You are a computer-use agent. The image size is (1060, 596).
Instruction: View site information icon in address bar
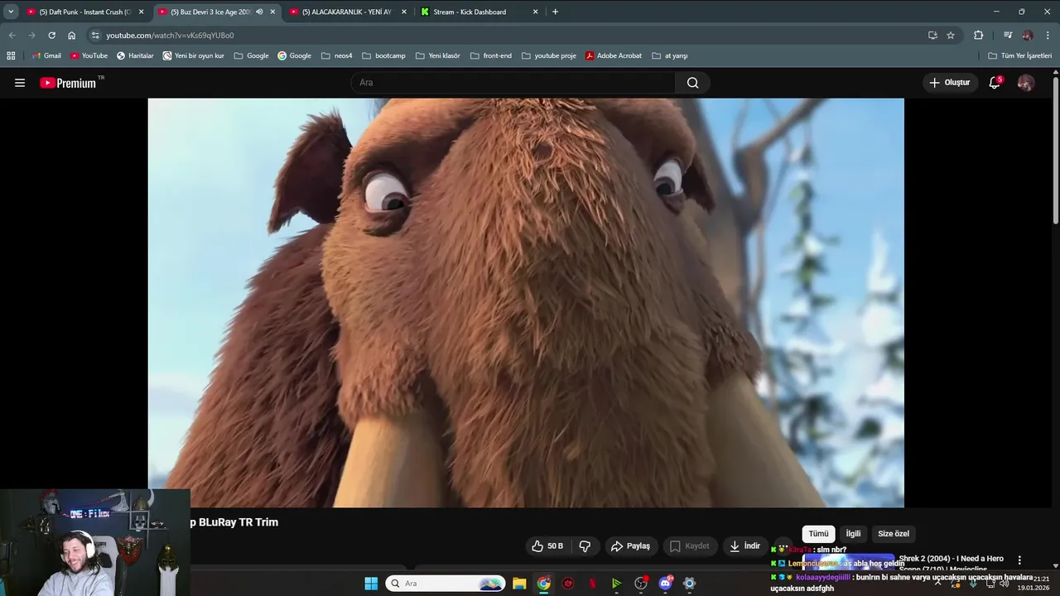(x=95, y=36)
